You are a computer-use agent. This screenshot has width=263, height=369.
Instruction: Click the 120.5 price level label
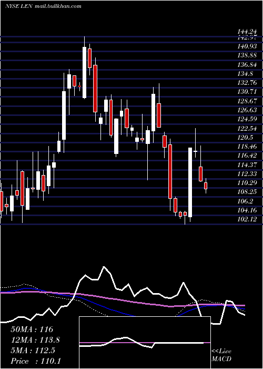pyautogui.click(x=245, y=137)
